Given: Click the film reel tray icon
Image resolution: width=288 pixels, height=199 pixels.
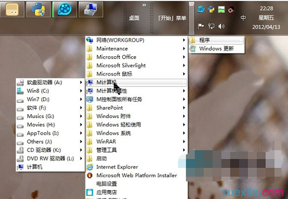Looking at the screenshot, I should point(201,9).
